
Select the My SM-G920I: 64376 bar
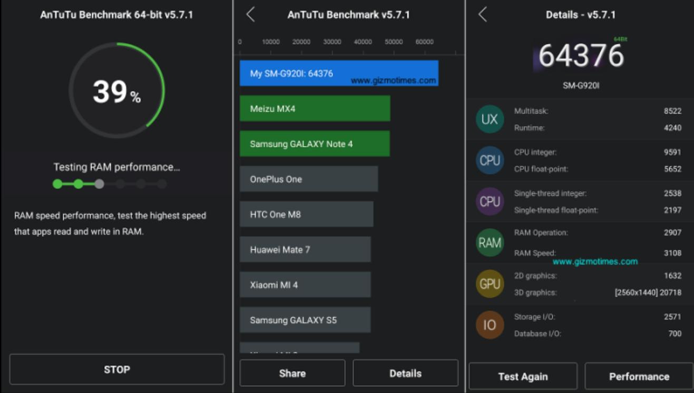click(x=339, y=73)
